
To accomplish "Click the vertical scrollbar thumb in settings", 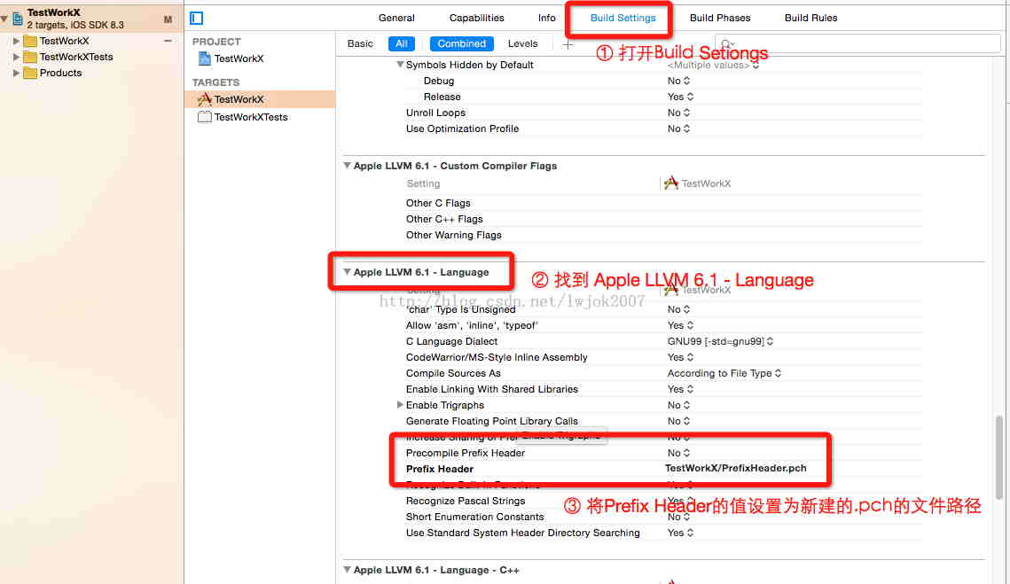I will tap(999, 458).
